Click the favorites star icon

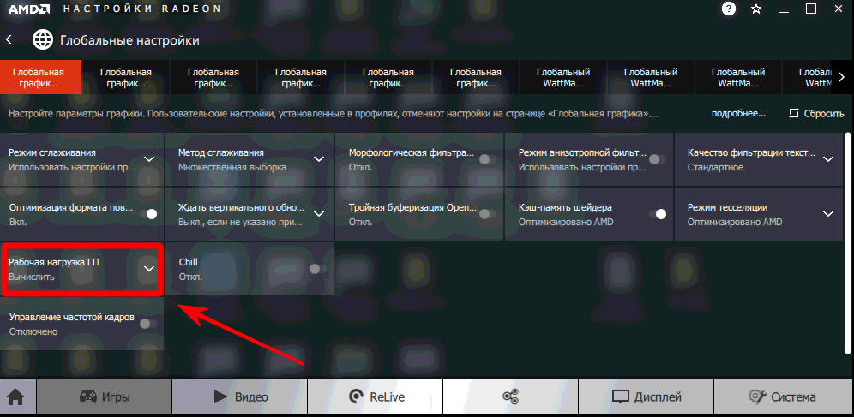[x=755, y=9]
